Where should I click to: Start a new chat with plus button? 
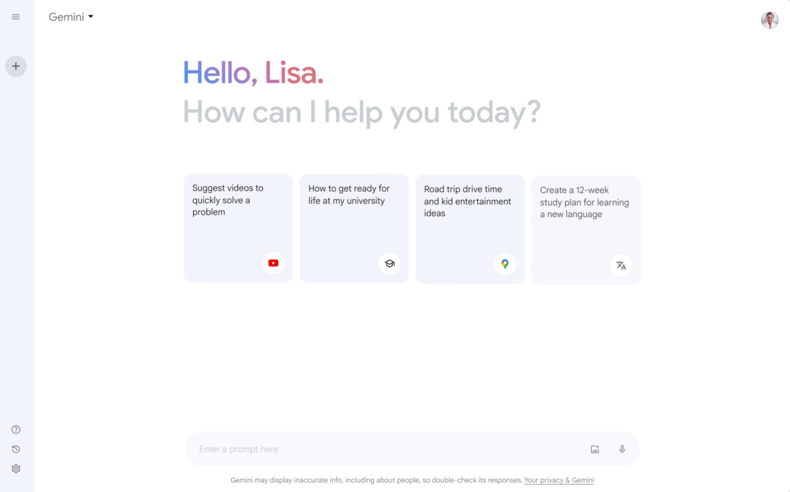16,66
